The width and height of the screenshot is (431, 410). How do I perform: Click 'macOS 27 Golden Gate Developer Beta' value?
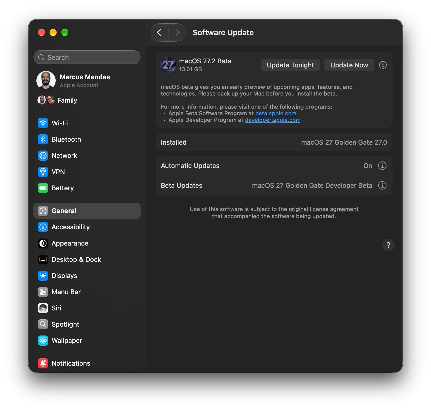312,185
